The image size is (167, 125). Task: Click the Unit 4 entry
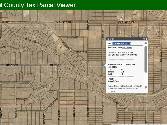click(x=115, y=74)
